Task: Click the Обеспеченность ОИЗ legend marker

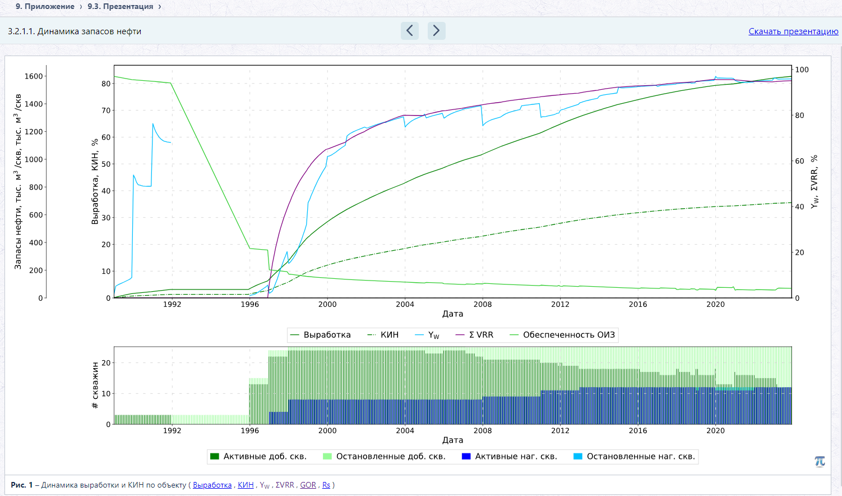Action: coord(514,335)
